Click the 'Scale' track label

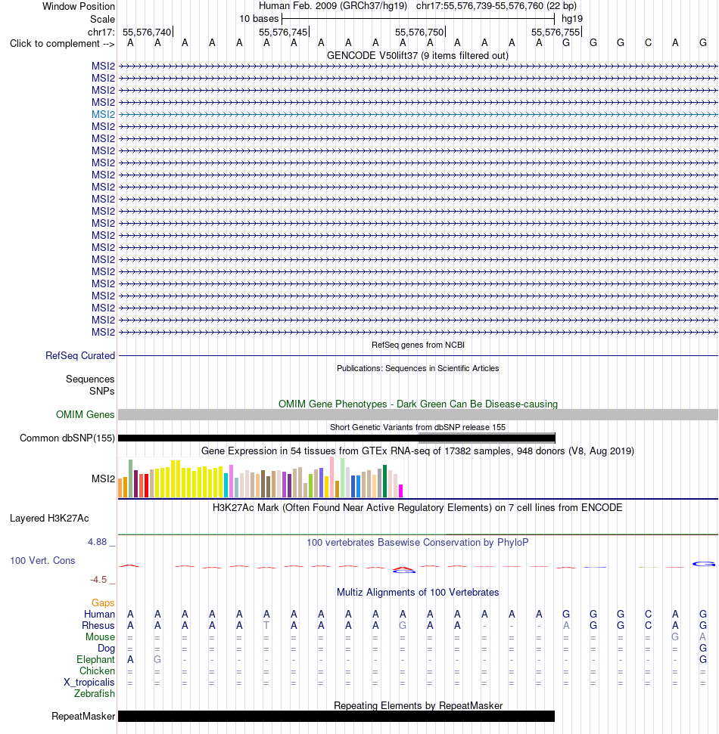(x=102, y=19)
